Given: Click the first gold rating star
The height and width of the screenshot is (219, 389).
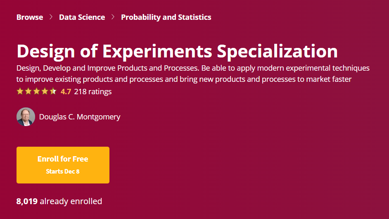Looking at the screenshot, I should coord(20,91).
